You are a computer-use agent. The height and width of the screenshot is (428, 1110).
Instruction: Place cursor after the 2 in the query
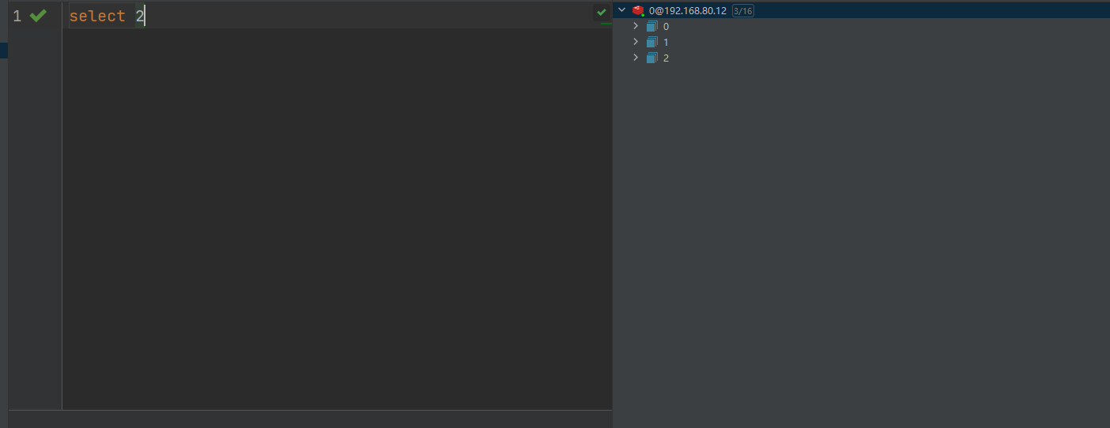click(145, 16)
